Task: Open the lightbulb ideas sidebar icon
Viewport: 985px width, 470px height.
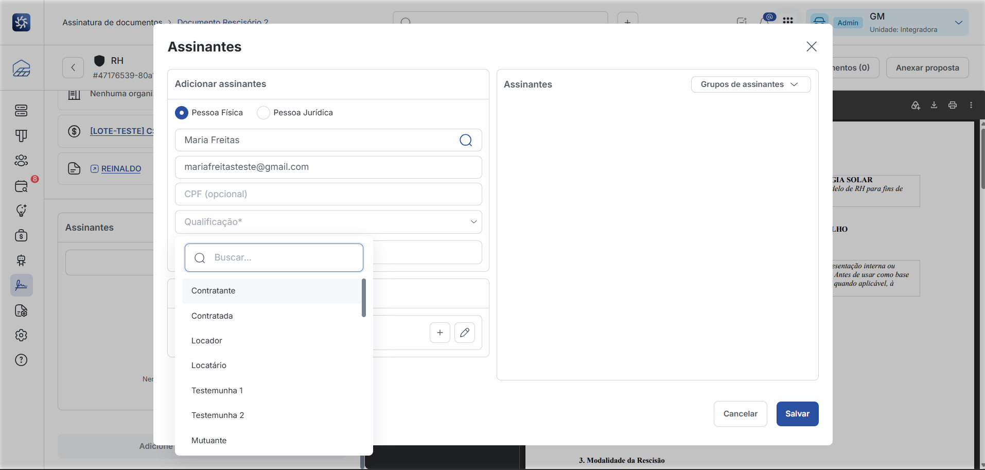Action: pyautogui.click(x=21, y=210)
